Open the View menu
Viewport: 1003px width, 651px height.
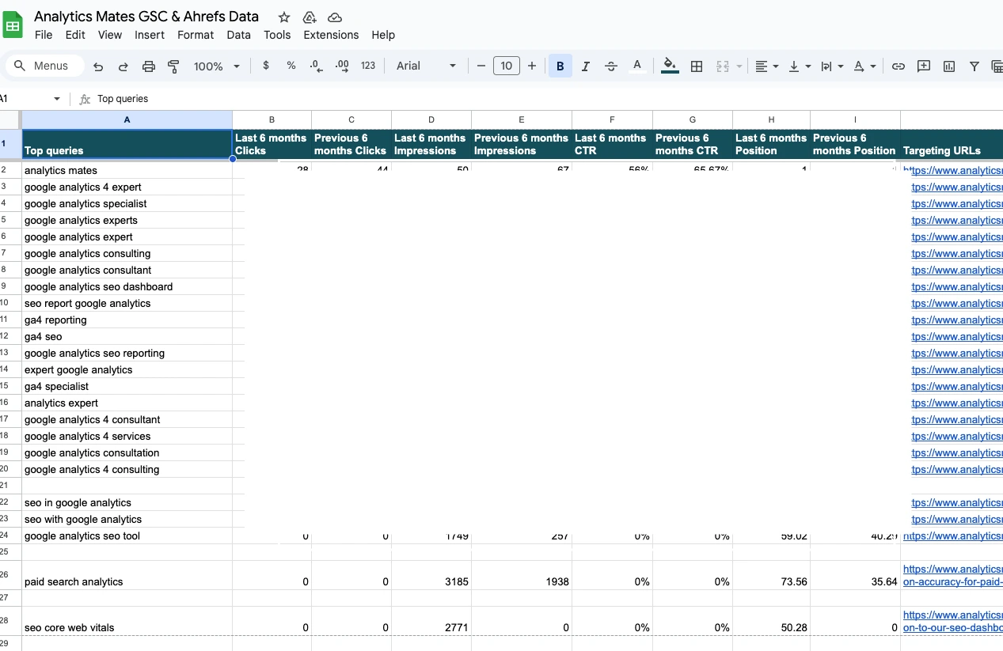point(110,35)
